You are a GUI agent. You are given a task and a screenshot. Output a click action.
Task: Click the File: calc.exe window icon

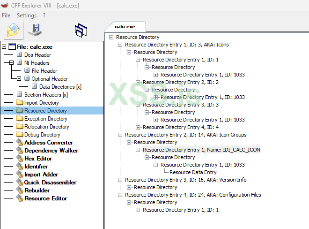tap(12, 46)
